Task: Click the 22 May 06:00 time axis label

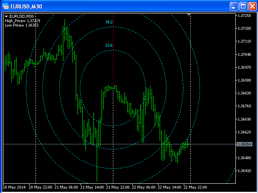Action: pyautogui.click(x=144, y=187)
